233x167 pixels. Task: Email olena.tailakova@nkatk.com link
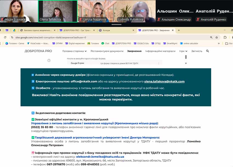pos(164,81)
